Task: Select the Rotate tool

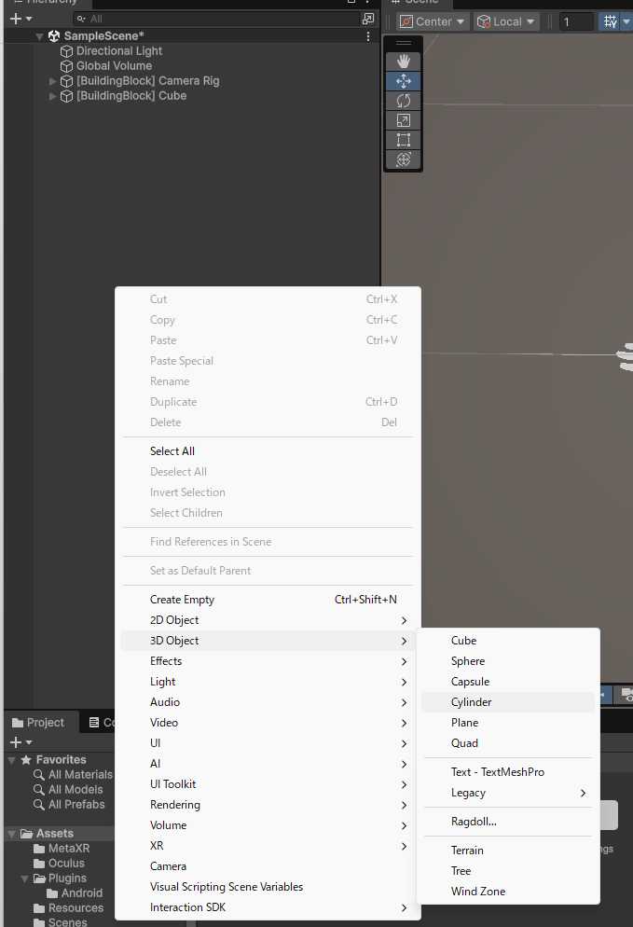Action: (404, 101)
